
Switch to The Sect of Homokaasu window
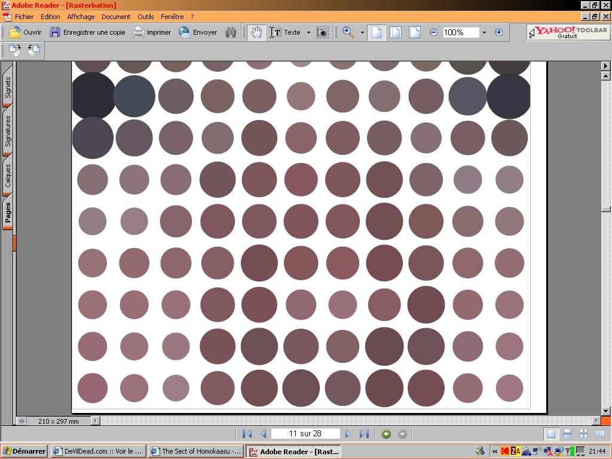click(197, 451)
